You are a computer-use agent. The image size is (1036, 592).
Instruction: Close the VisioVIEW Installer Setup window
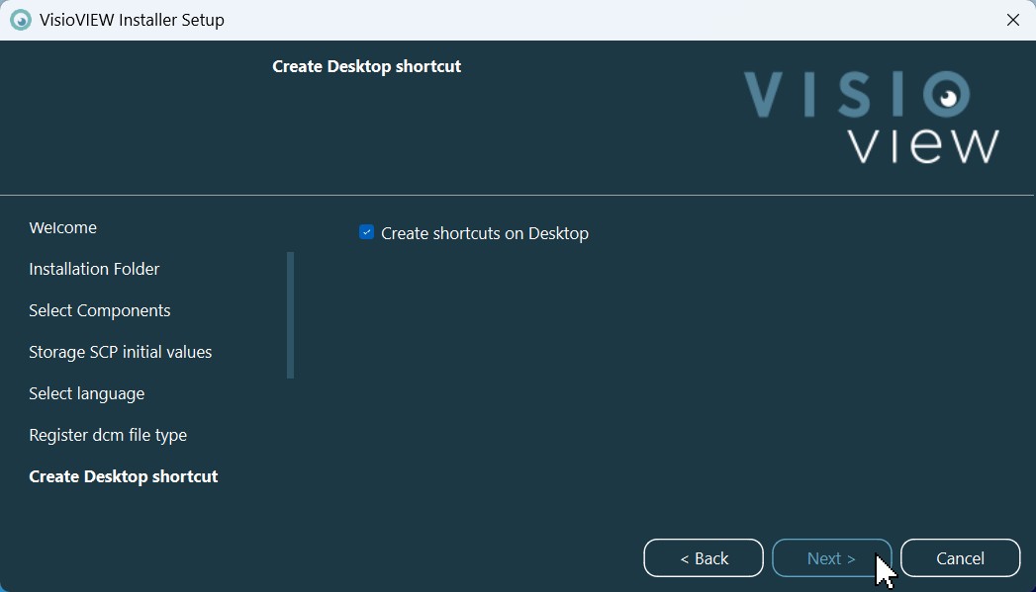[1012, 20]
